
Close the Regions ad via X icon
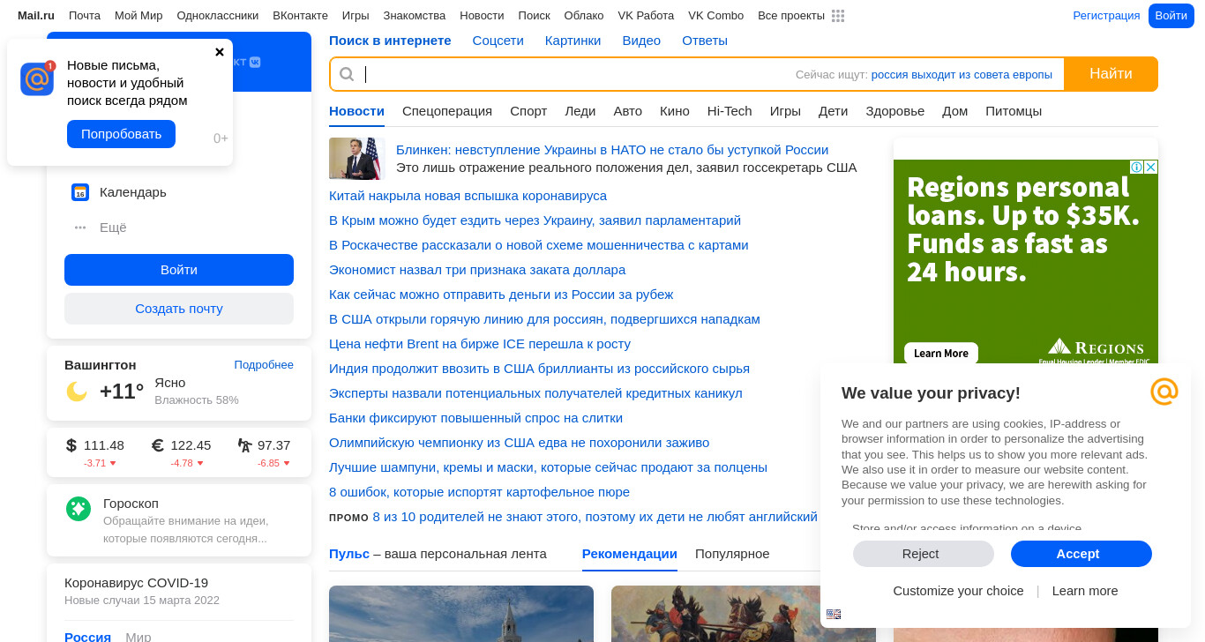[1151, 167]
